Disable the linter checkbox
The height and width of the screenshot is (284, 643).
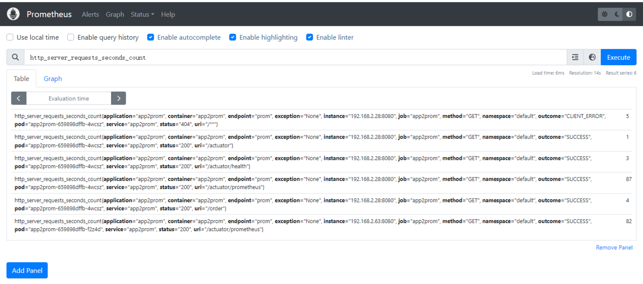coord(309,37)
